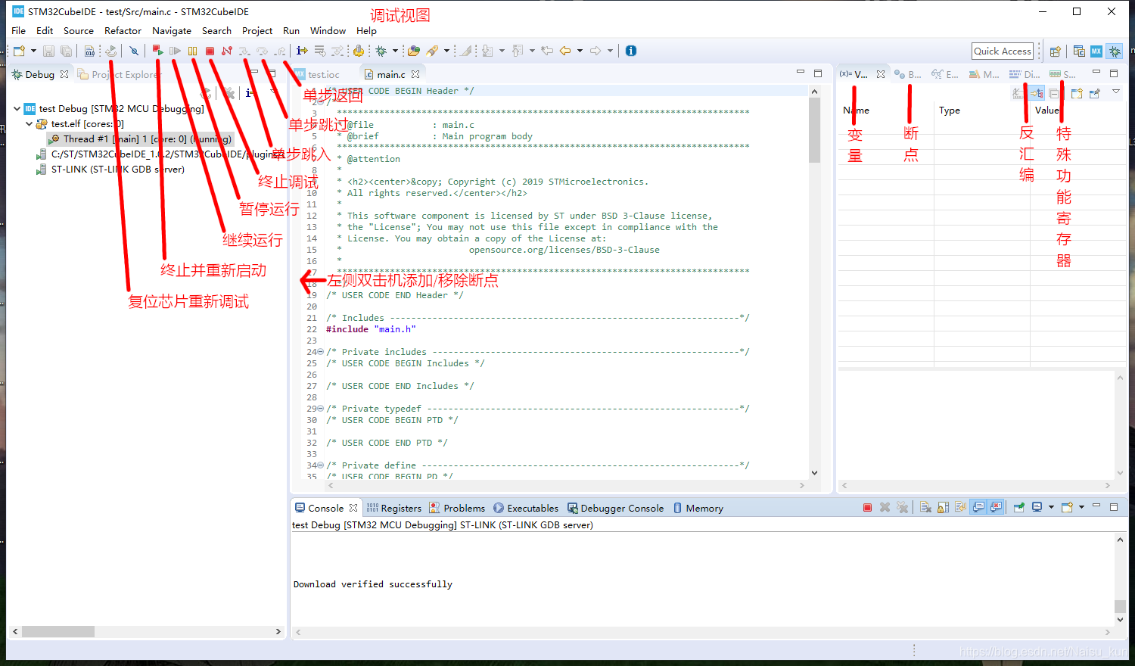
Task: Open the Project menu
Action: (x=257, y=31)
